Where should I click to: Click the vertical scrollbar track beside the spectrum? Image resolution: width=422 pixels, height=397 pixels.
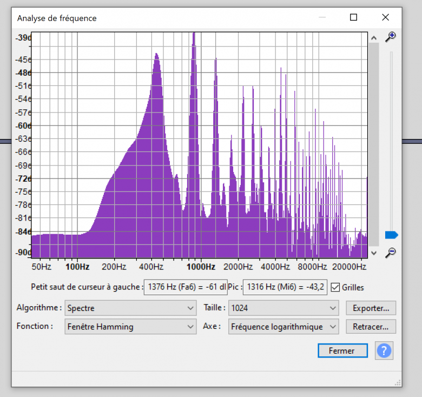pyautogui.click(x=373, y=146)
